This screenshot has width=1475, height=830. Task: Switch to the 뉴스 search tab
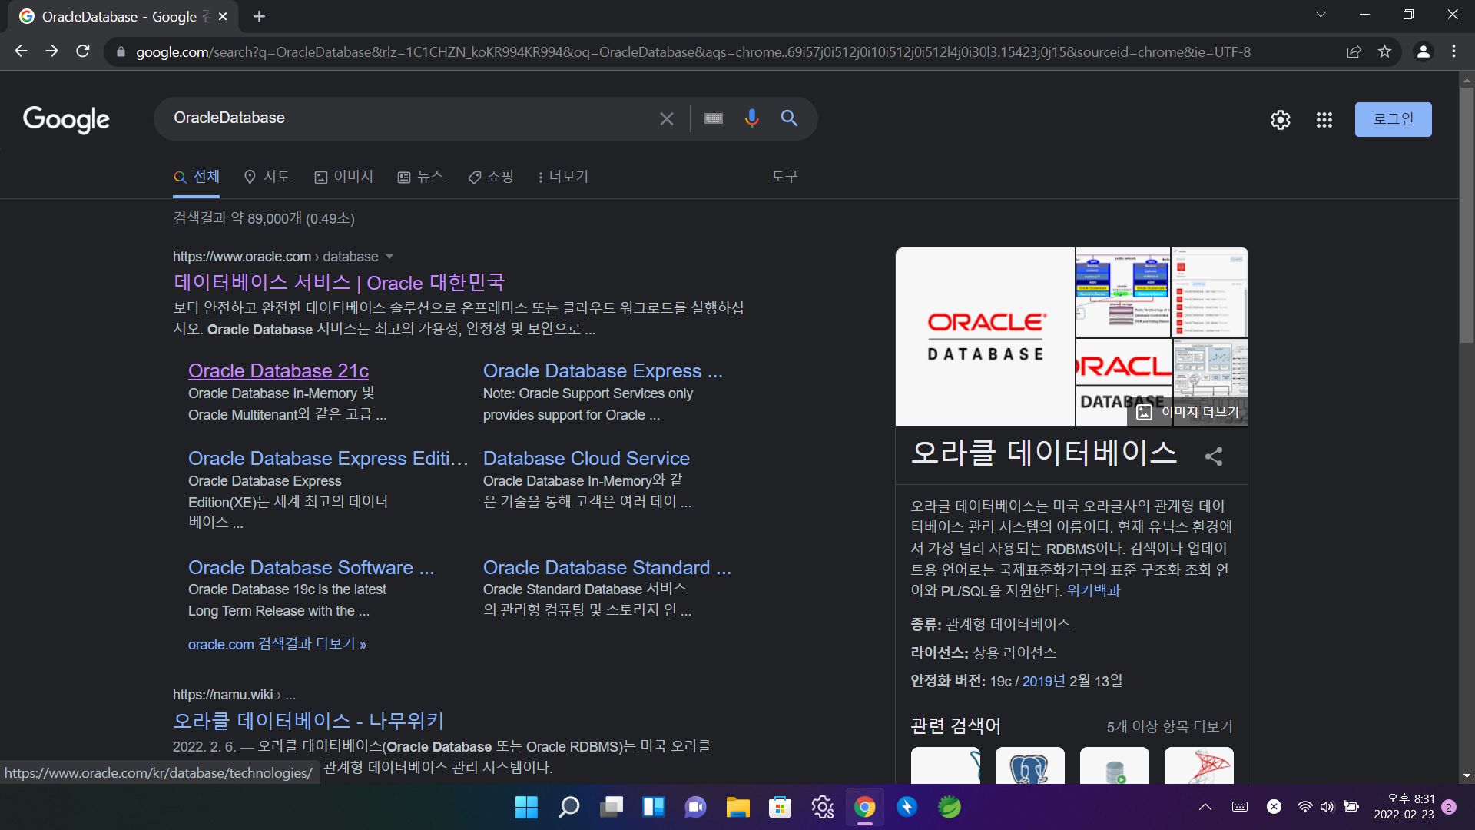[x=420, y=177]
